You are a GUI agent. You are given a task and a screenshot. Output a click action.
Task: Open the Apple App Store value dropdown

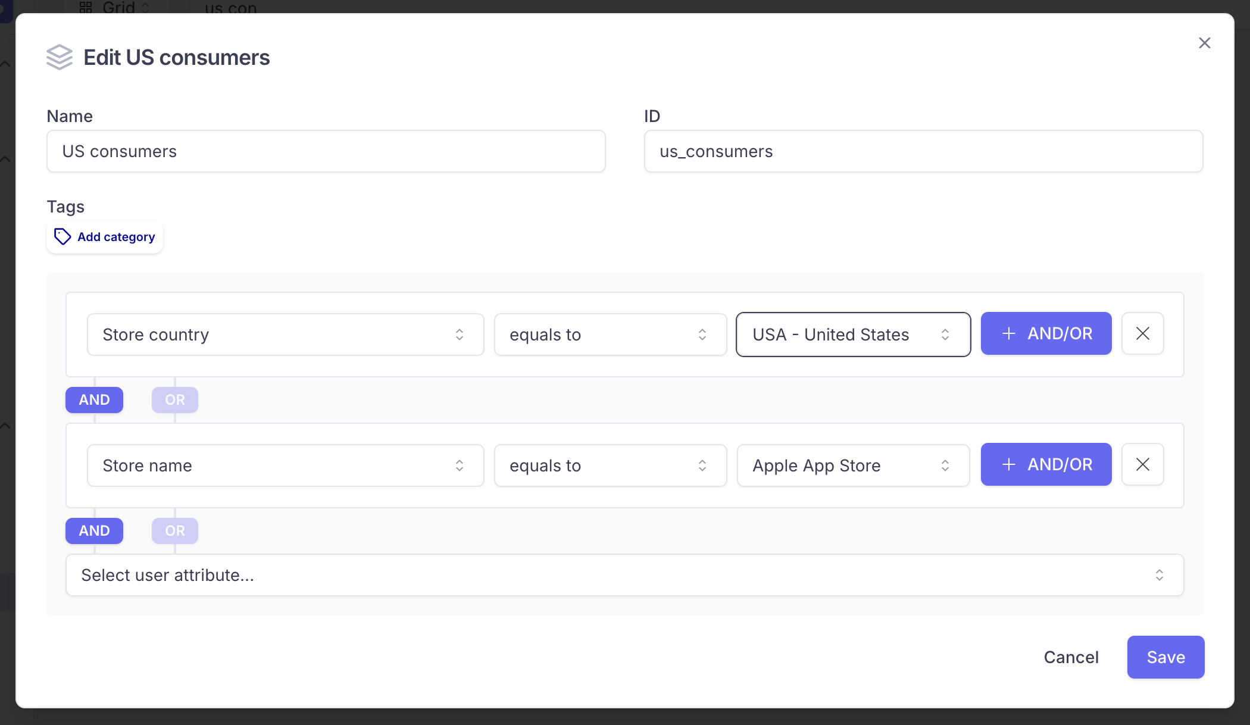(x=853, y=465)
